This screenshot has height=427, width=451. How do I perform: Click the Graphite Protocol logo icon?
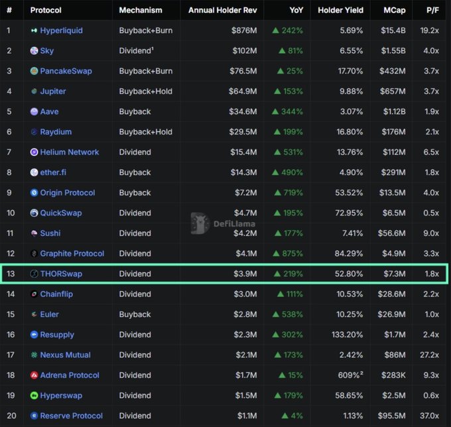34,253
